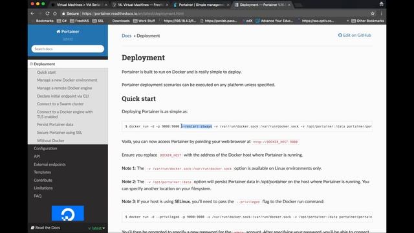Click Edit on GitHub link
414x233 pixels.
coord(354,35)
